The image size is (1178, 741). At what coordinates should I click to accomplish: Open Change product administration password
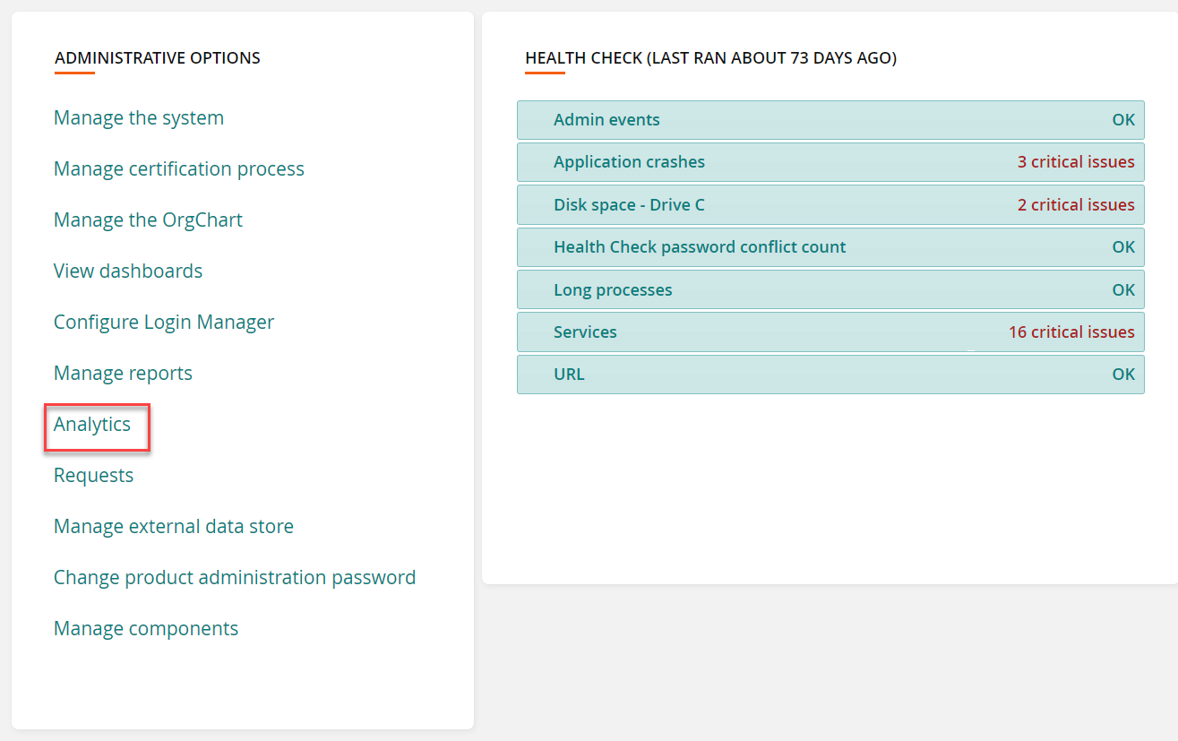point(235,578)
